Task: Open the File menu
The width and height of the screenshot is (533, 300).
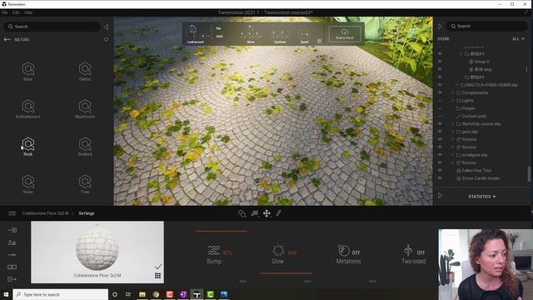Action: [5, 12]
